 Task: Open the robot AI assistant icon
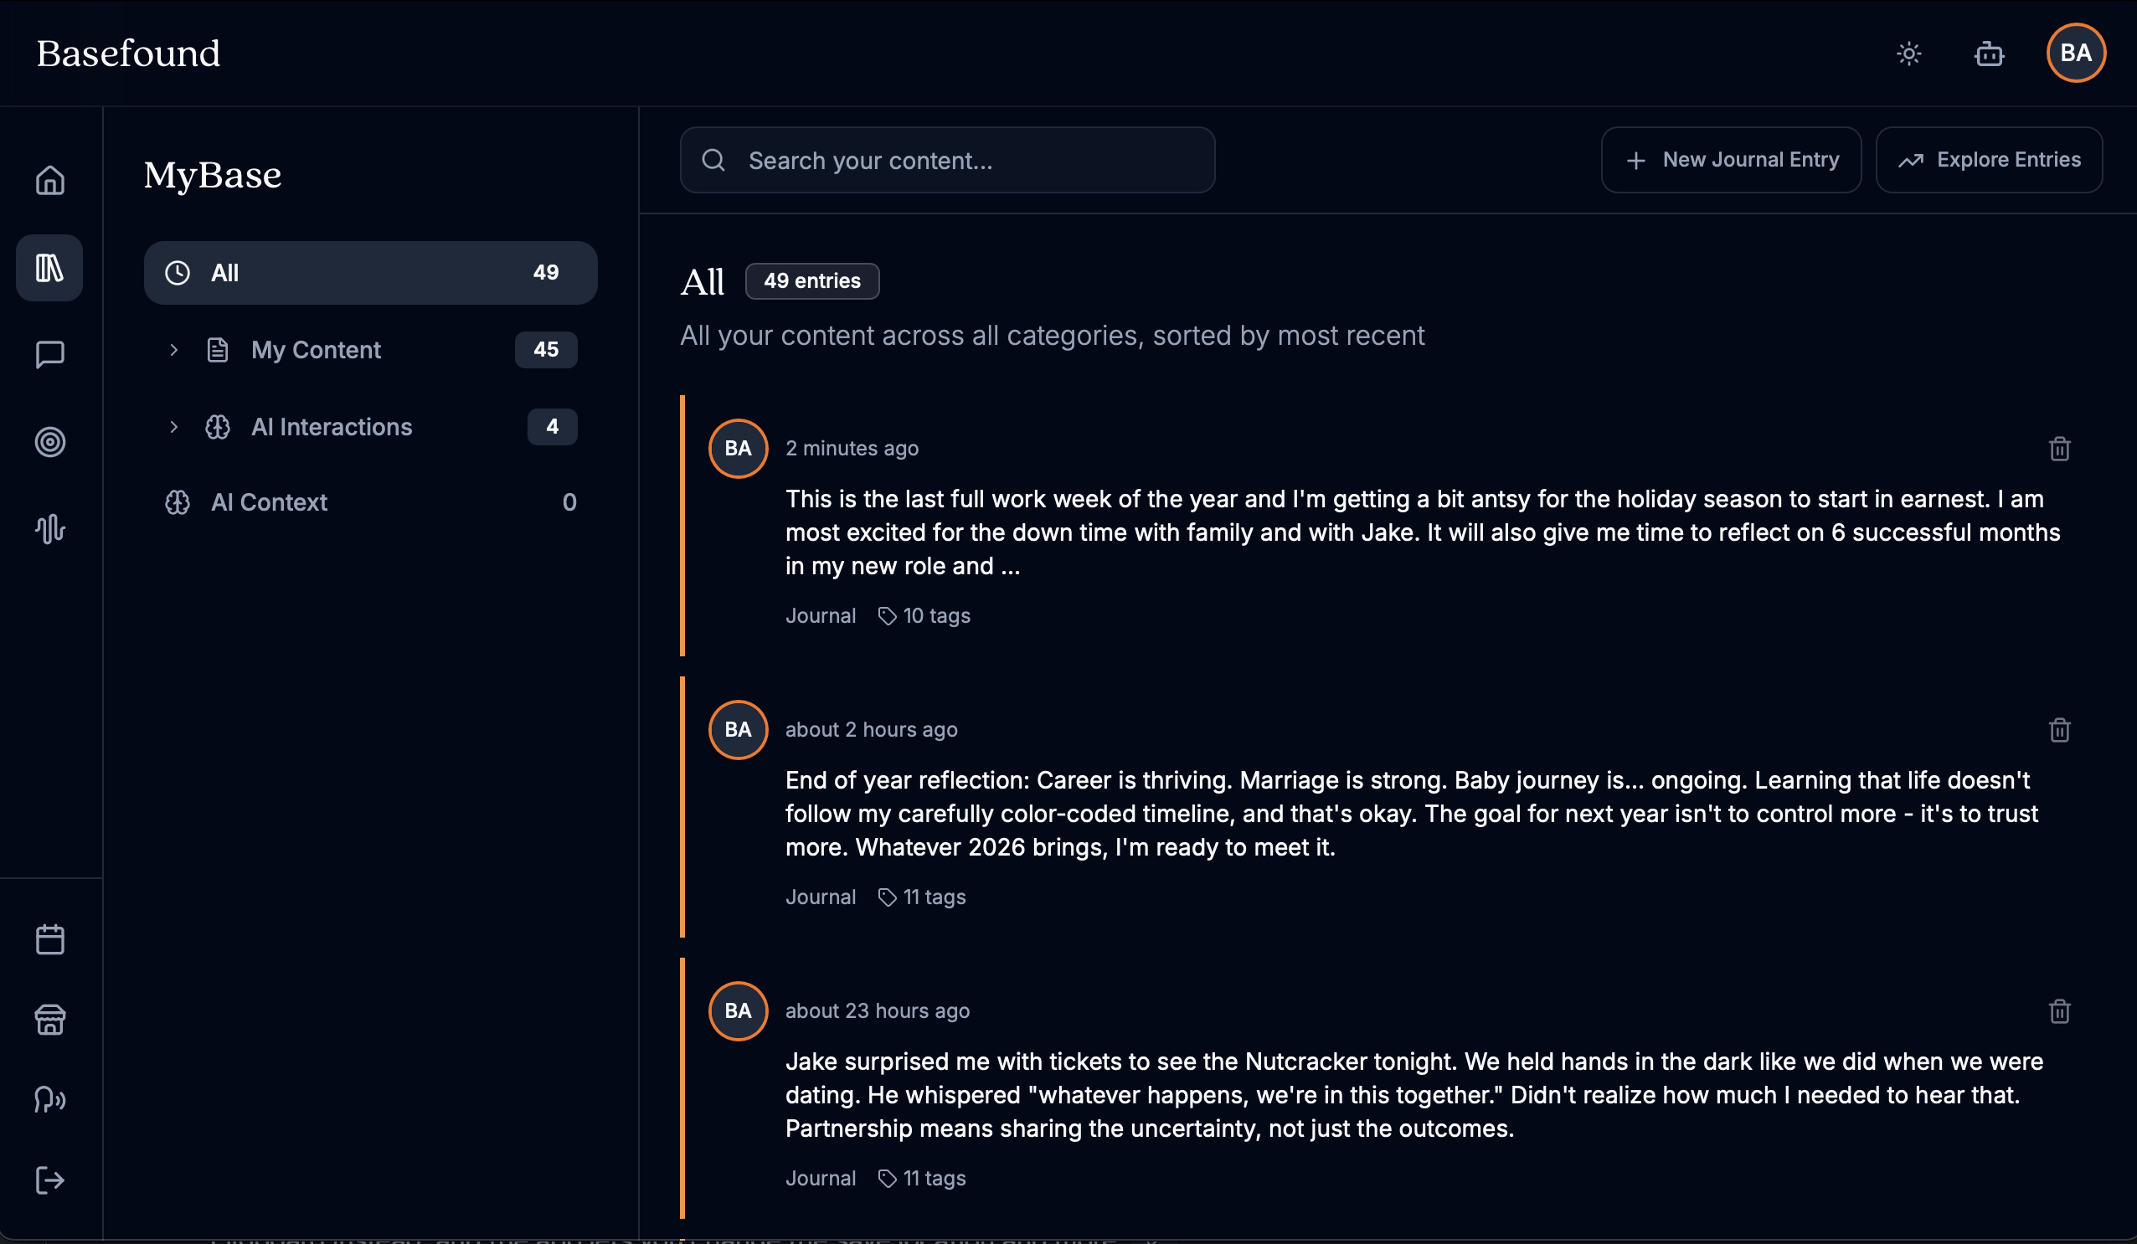tap(1989, 54)
